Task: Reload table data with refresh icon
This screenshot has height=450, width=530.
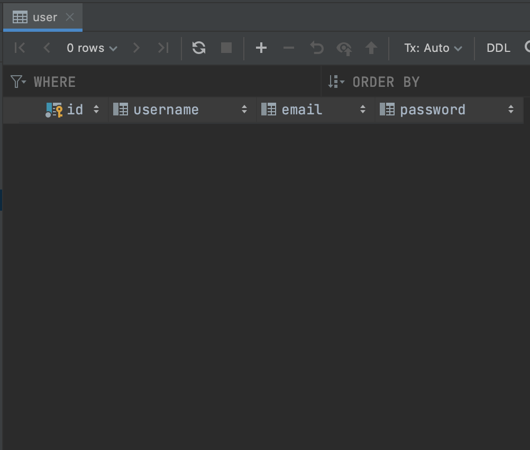Action: [x=199, y=48]
